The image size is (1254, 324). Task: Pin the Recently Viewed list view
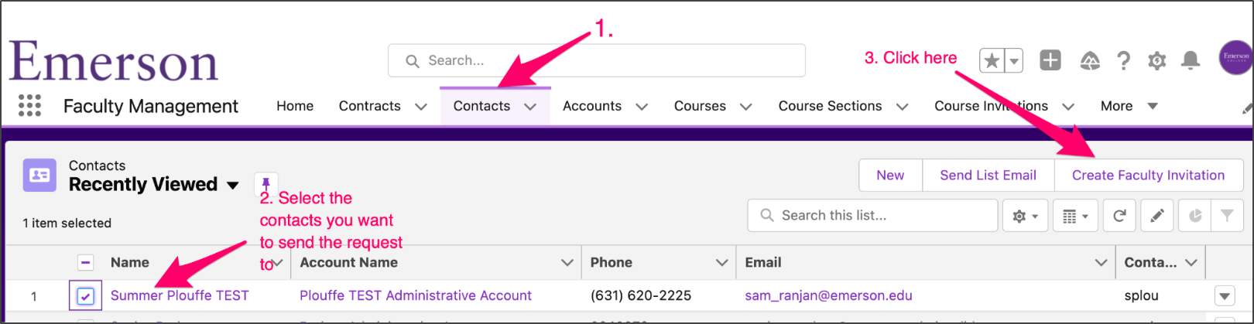(266, 184)
